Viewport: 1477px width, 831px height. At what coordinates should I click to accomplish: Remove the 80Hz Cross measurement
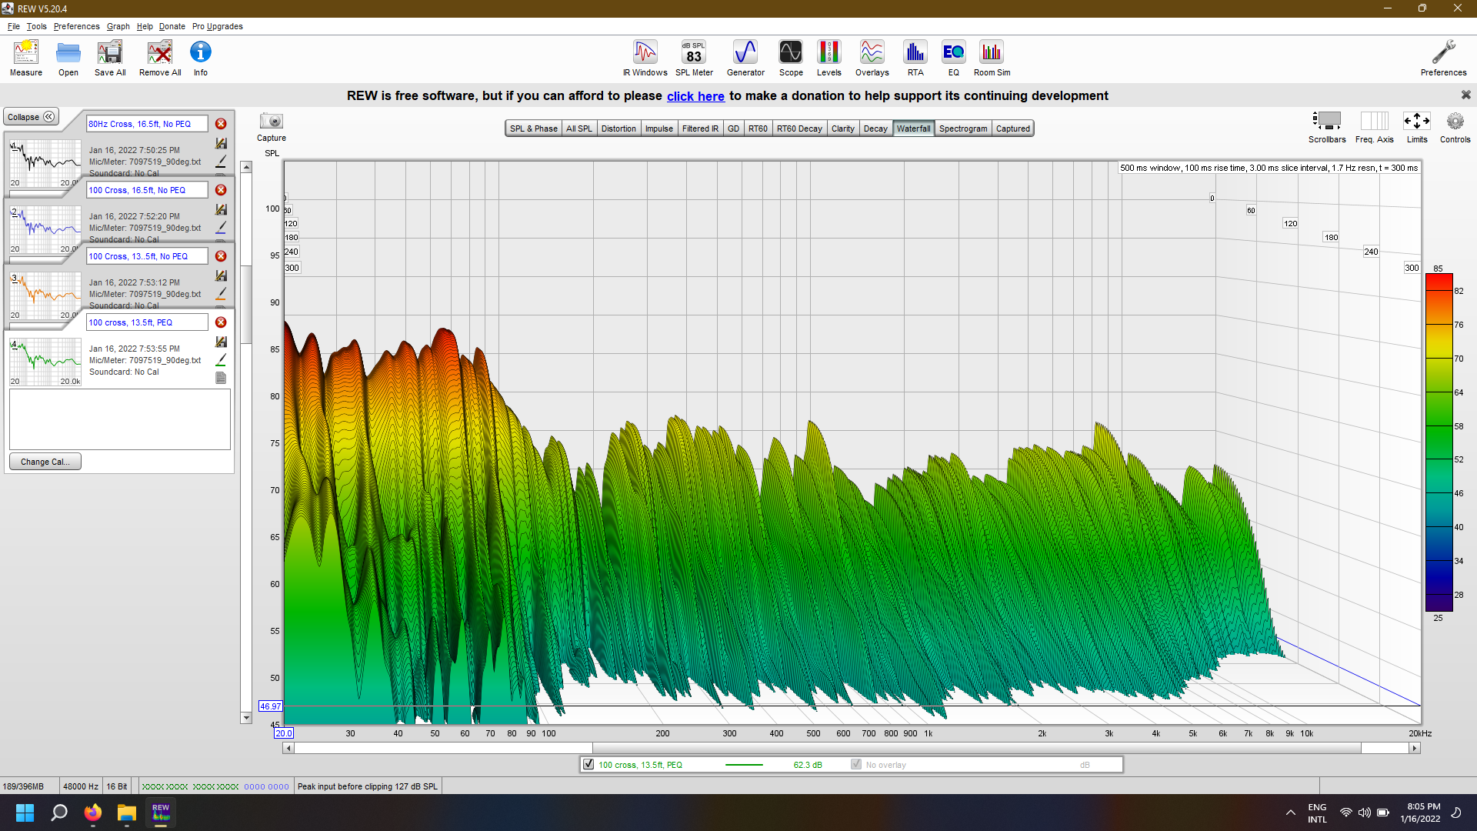pyautogui.click(x=221, y=124)
